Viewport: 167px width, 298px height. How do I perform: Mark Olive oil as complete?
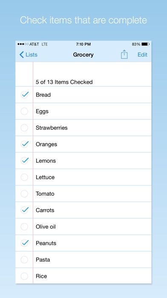[x=24, y=226]
